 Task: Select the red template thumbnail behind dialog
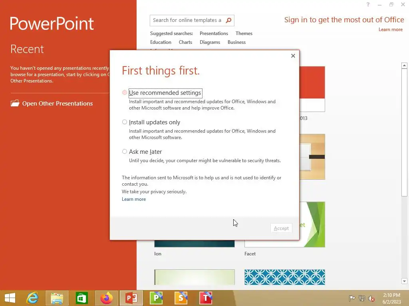[x=312, y=89]
